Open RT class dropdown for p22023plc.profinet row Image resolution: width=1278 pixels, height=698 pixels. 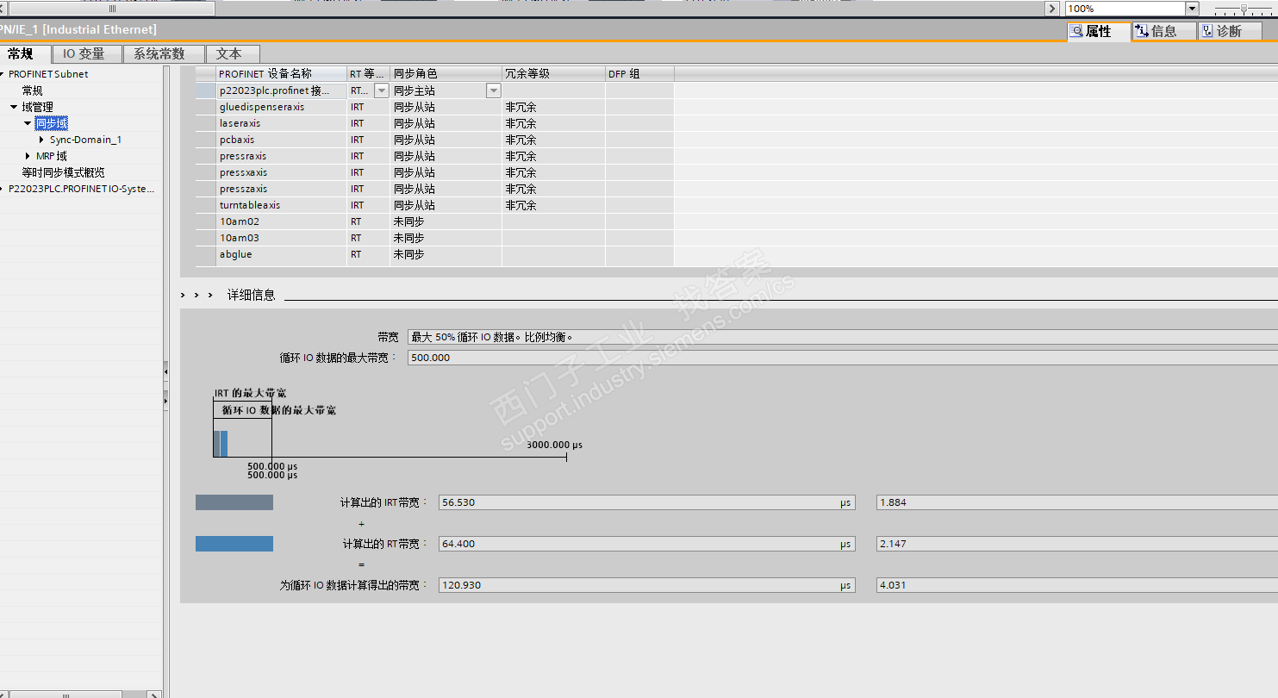tap(381, 90)
